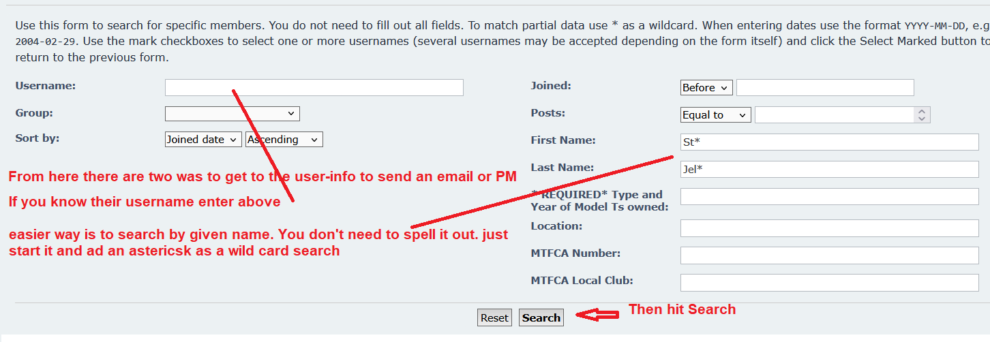990x342 pixels.
Task: Open the Joined Before dropdown
Action: pyautogui.click(x=706, y=88)
